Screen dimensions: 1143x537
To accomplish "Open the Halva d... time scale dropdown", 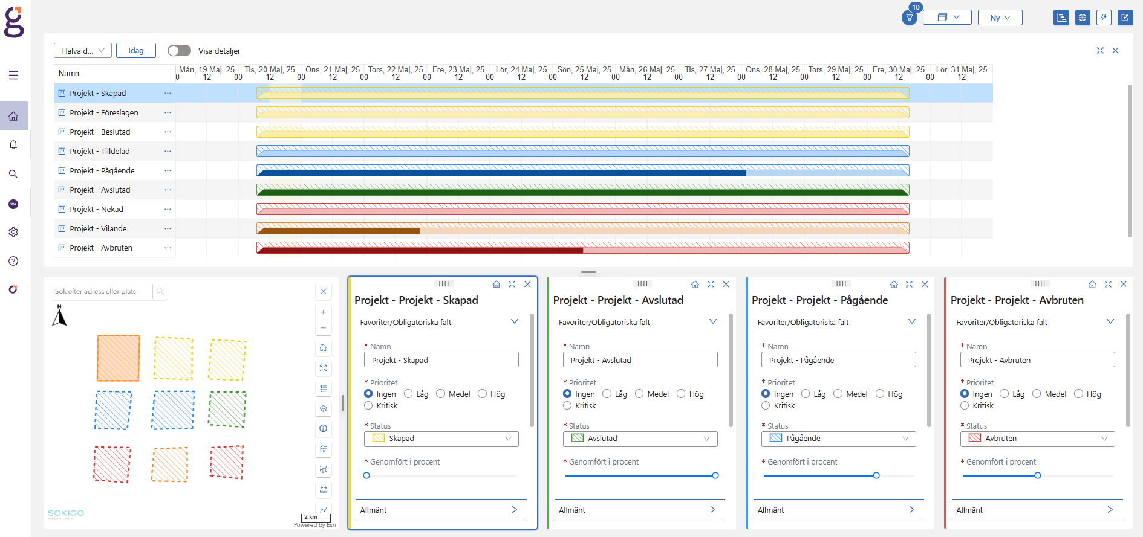I will (83, 51).
